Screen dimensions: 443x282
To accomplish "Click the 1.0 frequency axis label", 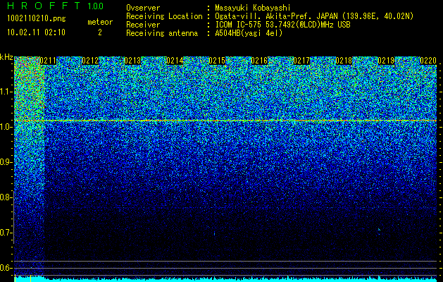I will pyautogui.click(x=6, y=127).
